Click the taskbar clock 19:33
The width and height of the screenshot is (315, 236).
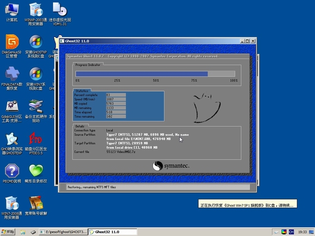click(x=302, y=232)
